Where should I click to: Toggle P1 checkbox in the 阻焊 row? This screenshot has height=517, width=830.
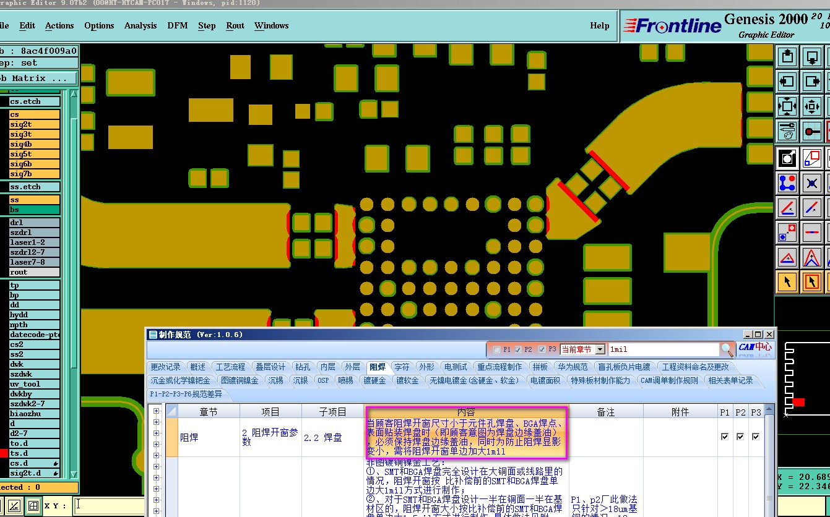point(725,437)
